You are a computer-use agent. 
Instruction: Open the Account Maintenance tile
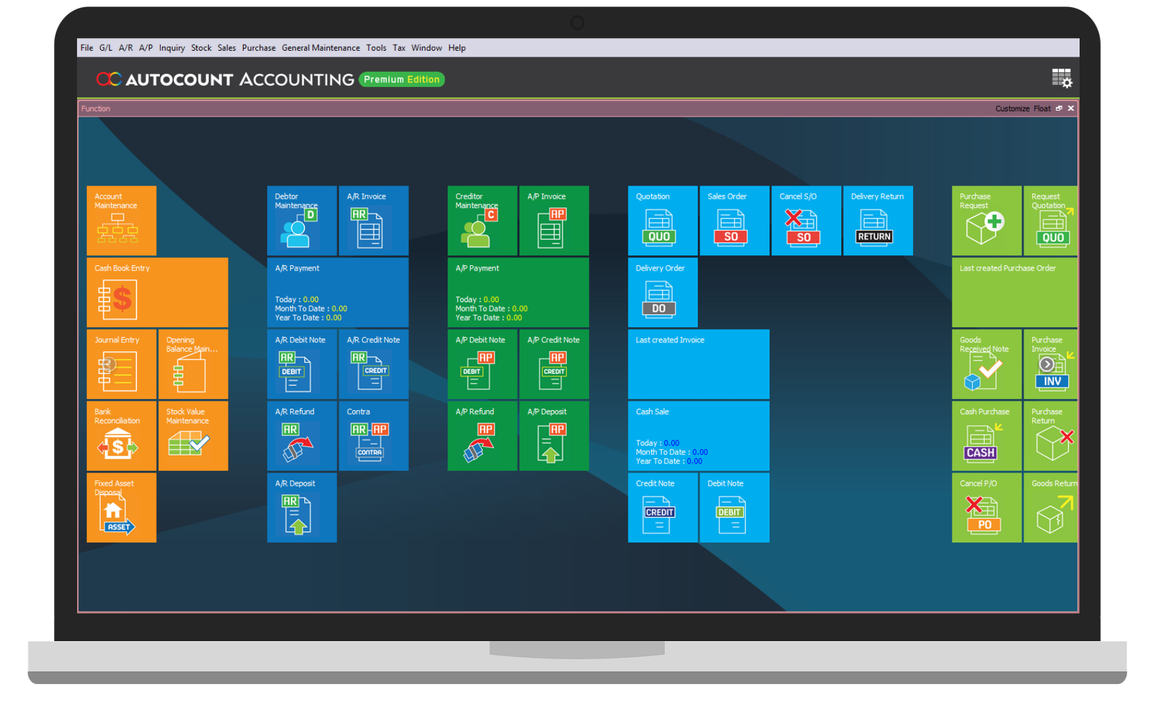pyautogui.click(x=120, y=221)
